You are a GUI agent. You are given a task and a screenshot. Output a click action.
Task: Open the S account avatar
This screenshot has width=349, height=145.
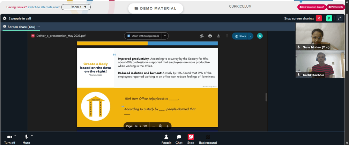[x=260, y=36]
